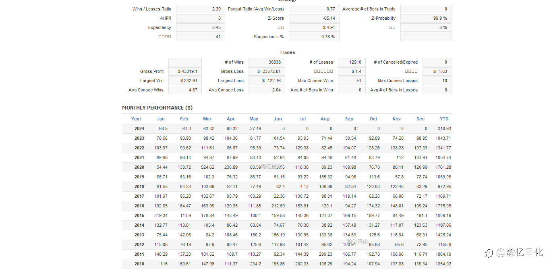The width and height of the screenshot is (549, 269).
Task: Click the 299.23 August 2011 cell
Action: point(325,254)
